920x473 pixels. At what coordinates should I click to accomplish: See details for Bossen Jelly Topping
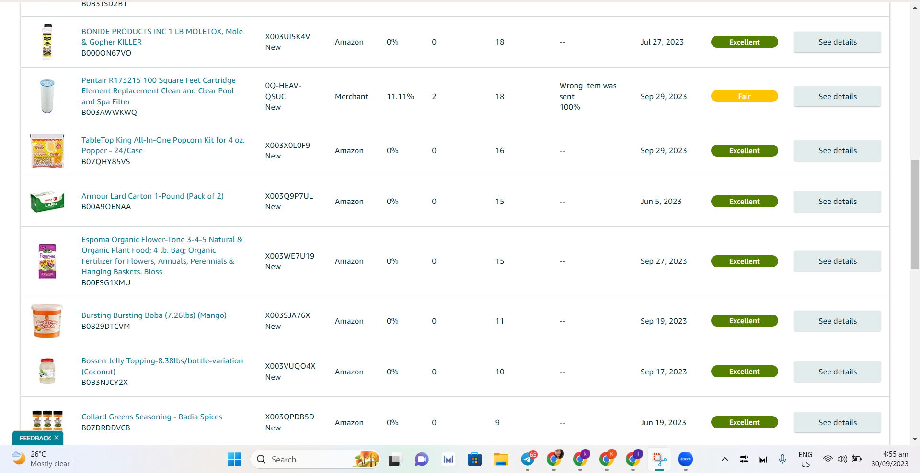(838, 372)
